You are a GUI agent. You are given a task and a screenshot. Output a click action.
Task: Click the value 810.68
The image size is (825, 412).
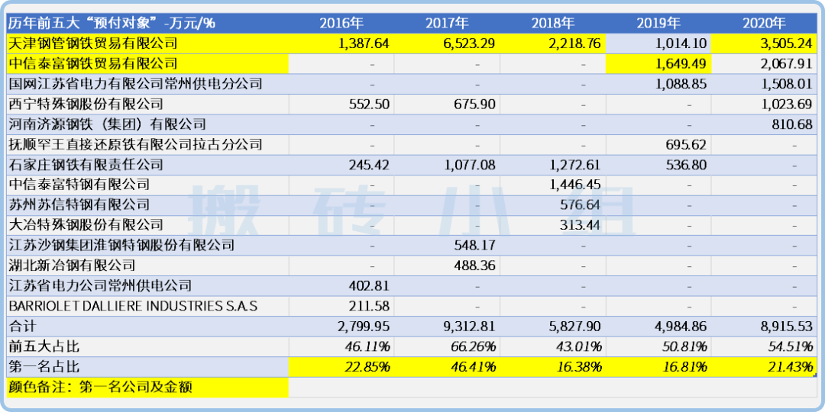792,124
